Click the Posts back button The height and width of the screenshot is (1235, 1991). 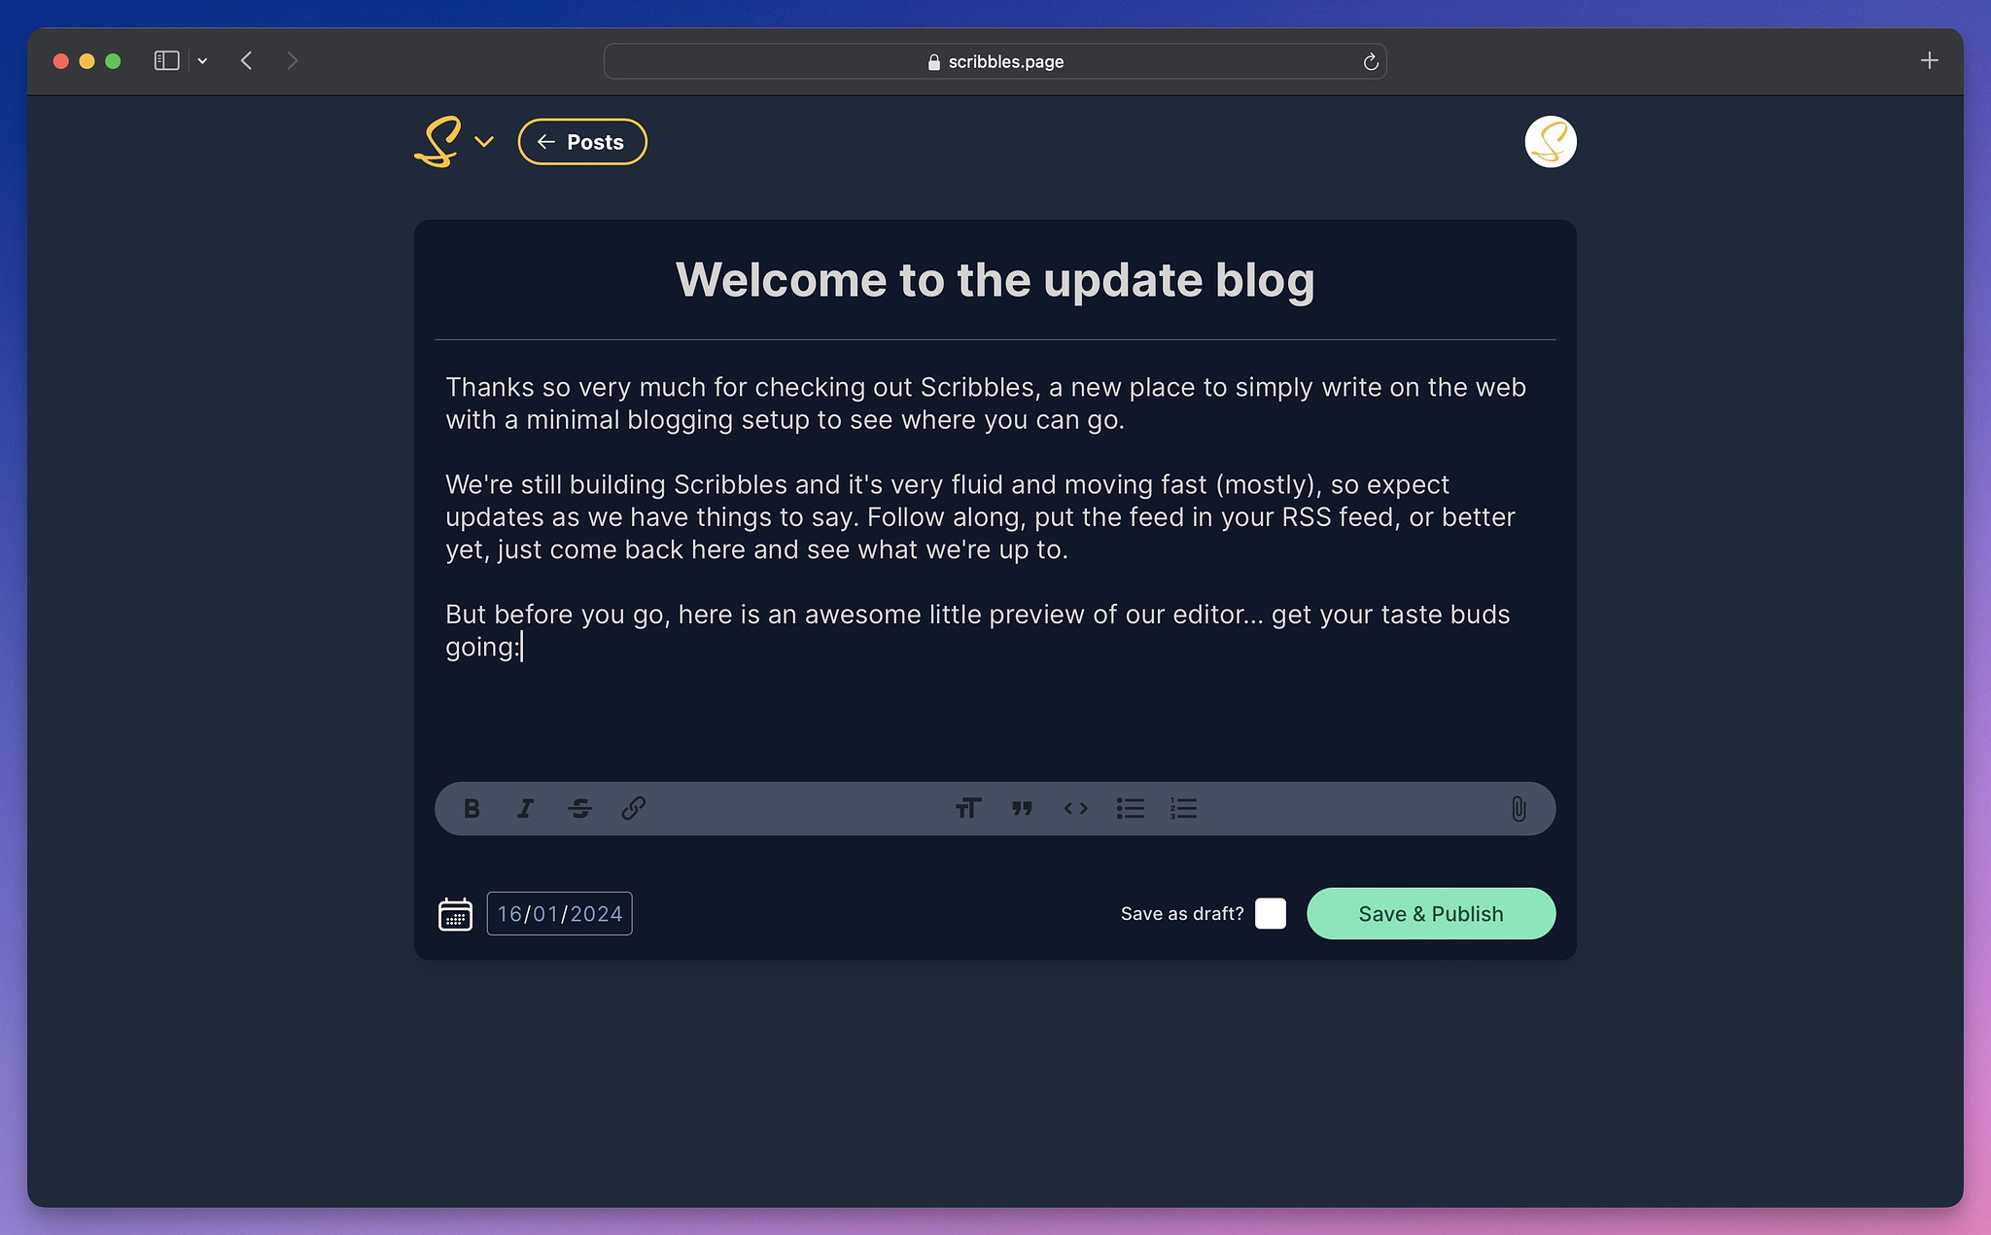[581, 141]
